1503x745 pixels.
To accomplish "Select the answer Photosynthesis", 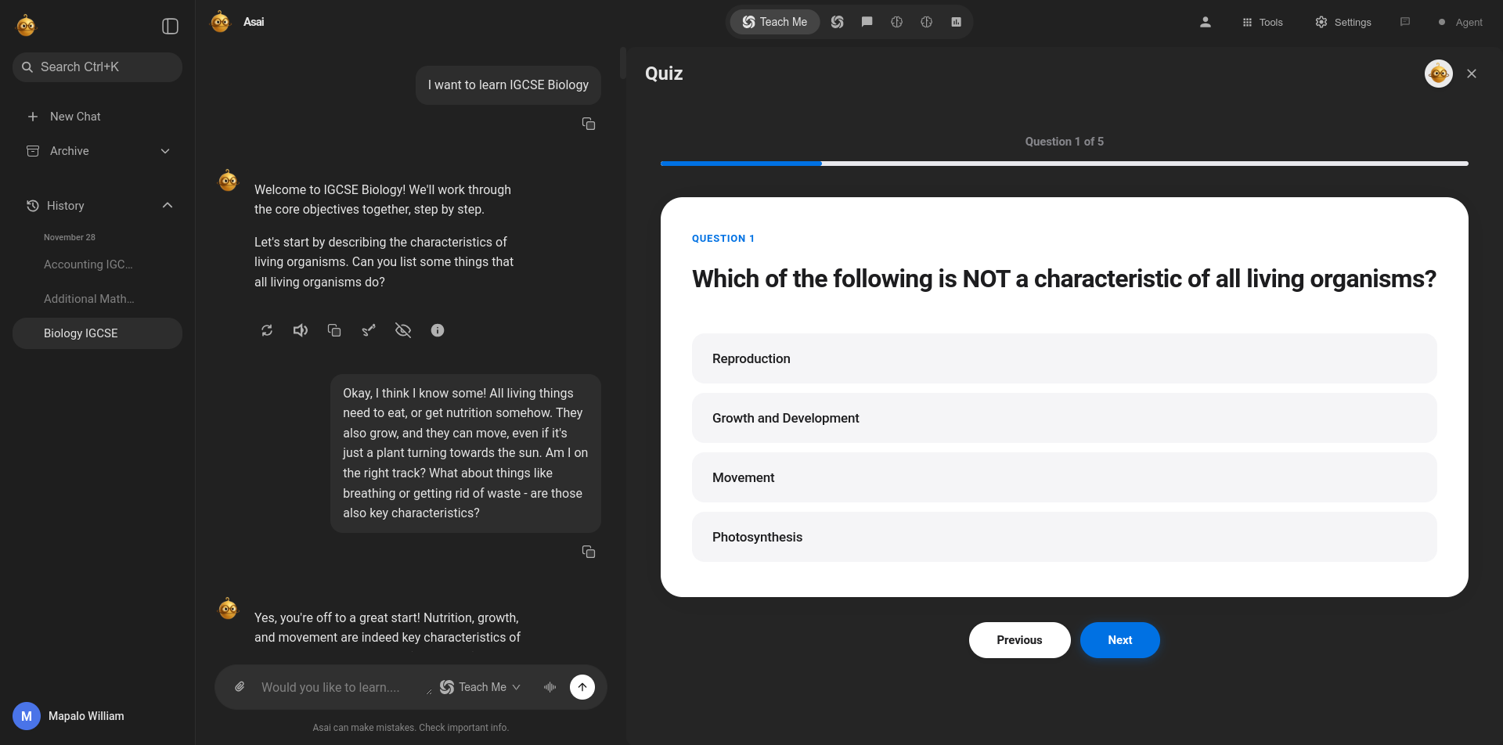I will 1064,537.
